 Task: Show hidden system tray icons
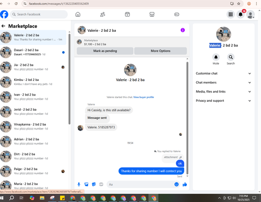(x=219, y=198)
